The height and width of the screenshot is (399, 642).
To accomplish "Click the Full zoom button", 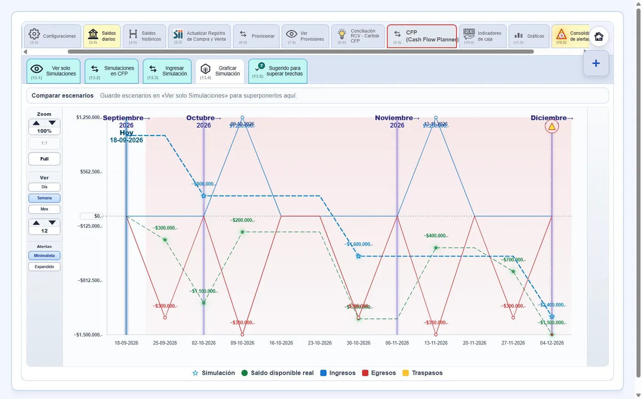I will pos(44,159).
